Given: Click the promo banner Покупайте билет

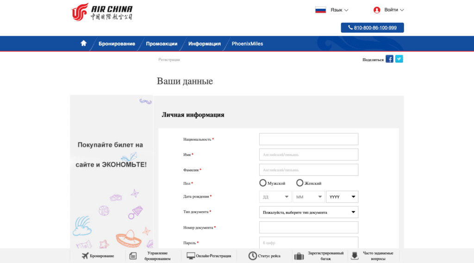Looking at the screenshot, I should point(111,172).
